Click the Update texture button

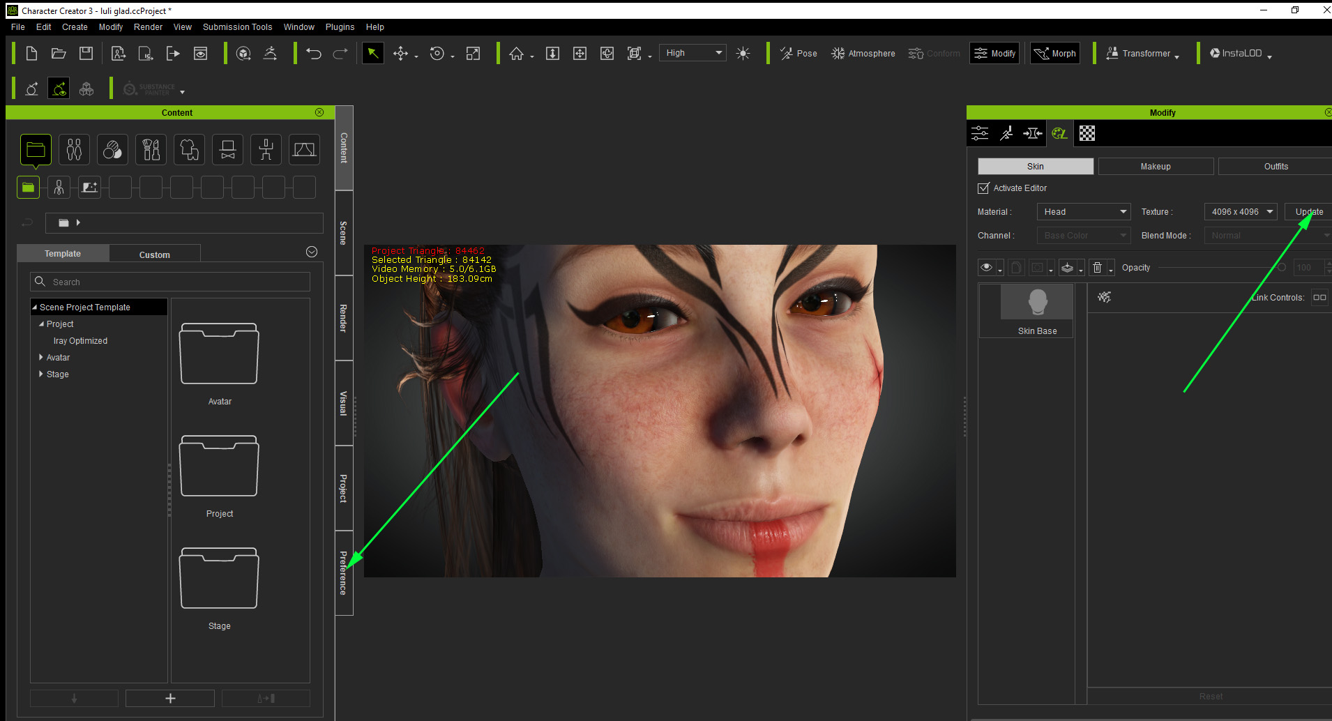[1308, 212]
